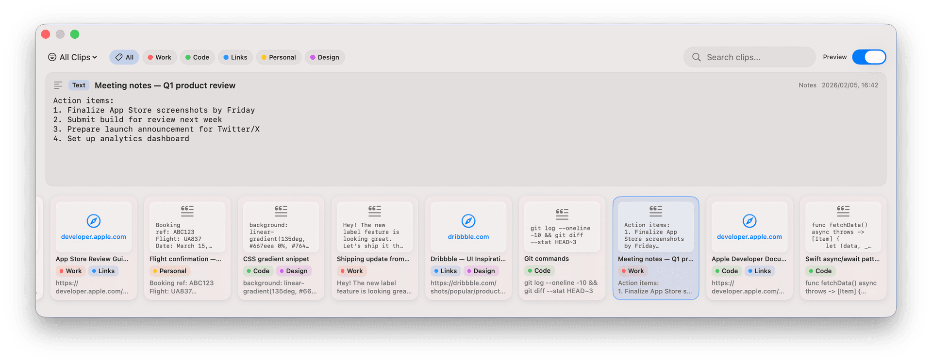Click the magnifying glass search icon

(x=696, y=57)
